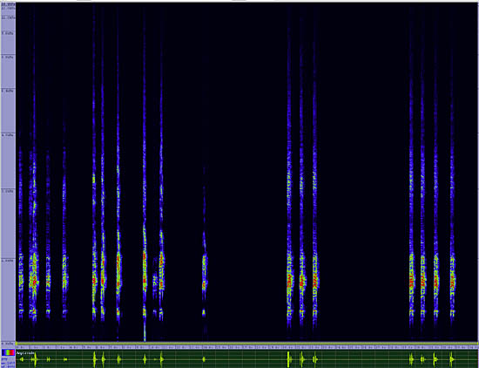Click the time ruler strip above the waveform

247,347
